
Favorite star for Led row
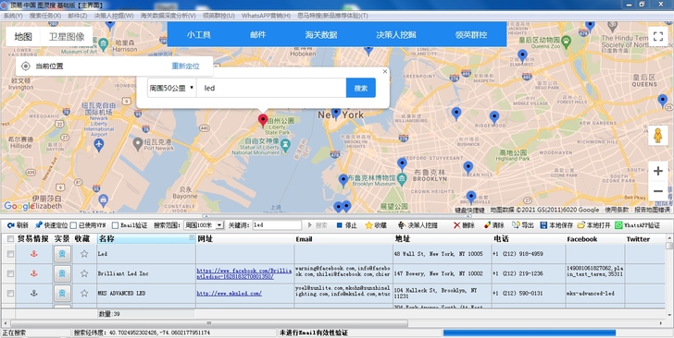pyautogui.click(x=84, y=254)
